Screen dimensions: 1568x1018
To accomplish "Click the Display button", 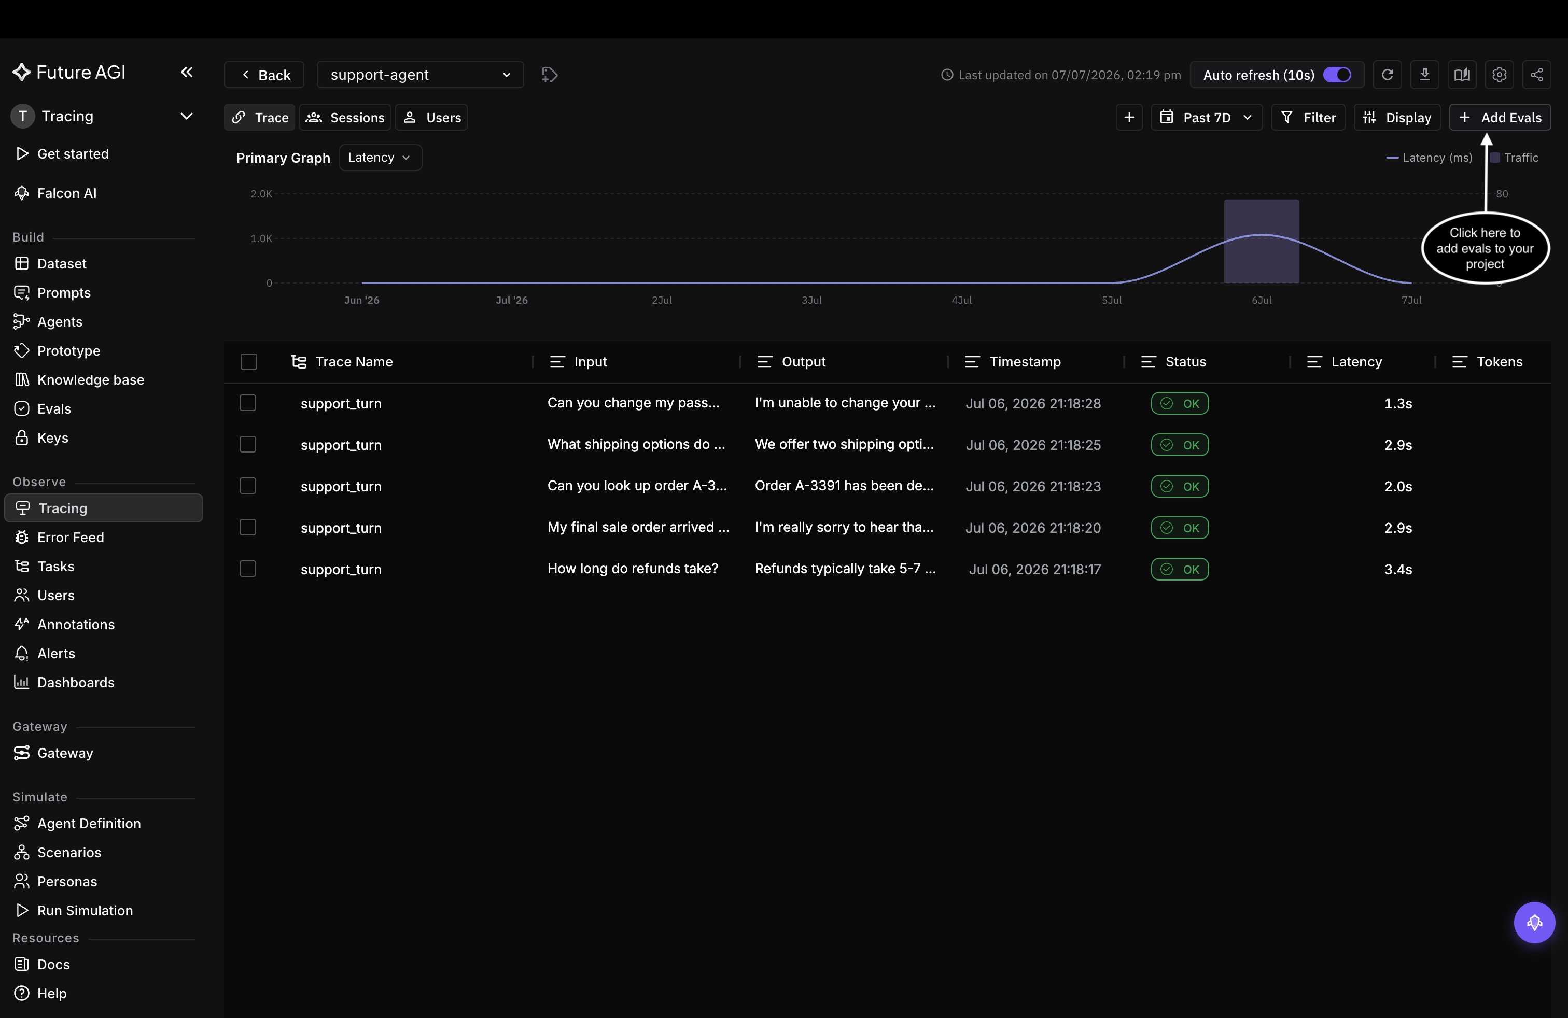I will point(1397,117).
